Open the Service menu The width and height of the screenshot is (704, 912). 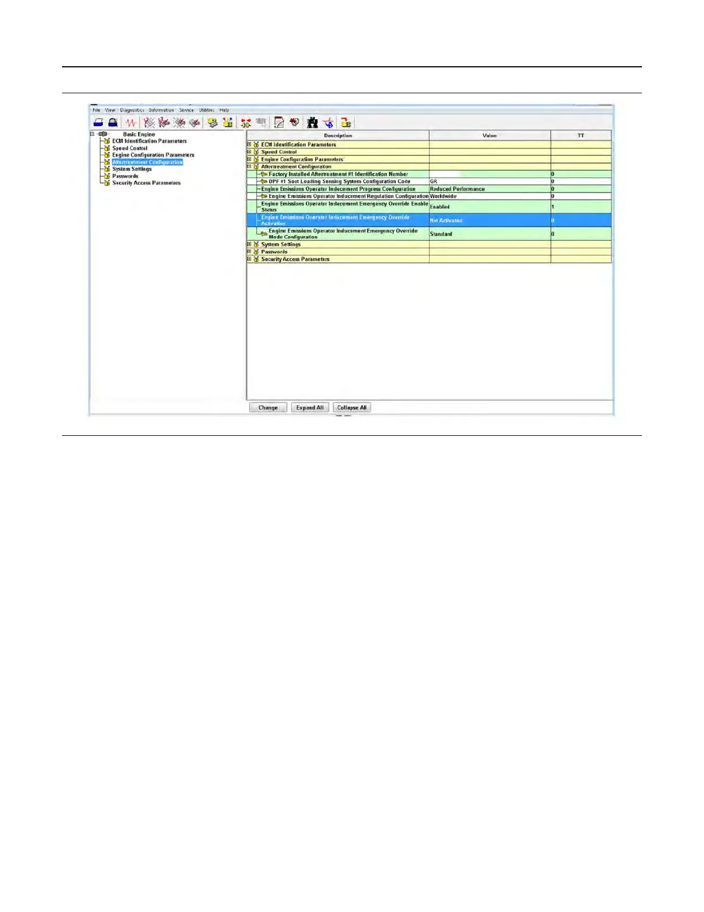pos(186,110)
